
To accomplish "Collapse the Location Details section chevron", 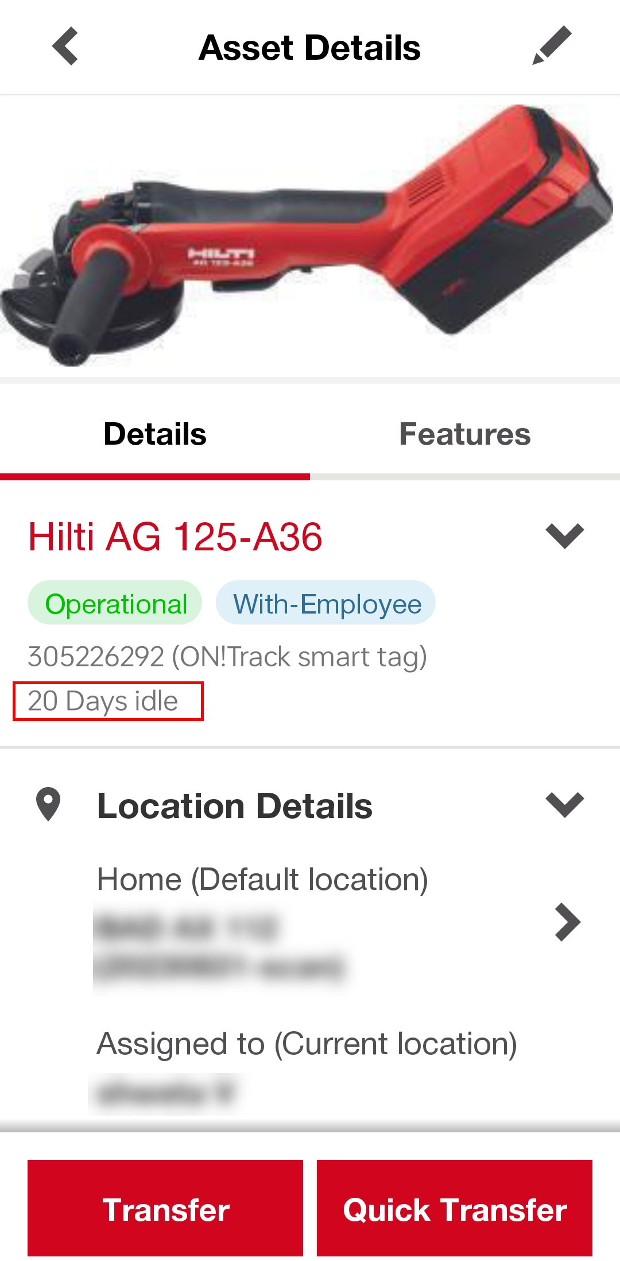I will tap(564, 804).
